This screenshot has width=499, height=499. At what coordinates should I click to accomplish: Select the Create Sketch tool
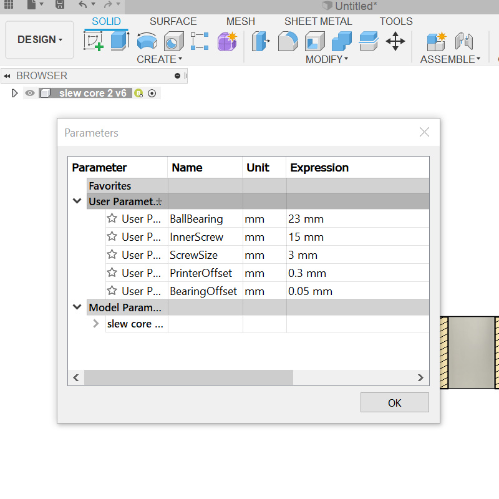pyautogui.click(x=94, y=41)
